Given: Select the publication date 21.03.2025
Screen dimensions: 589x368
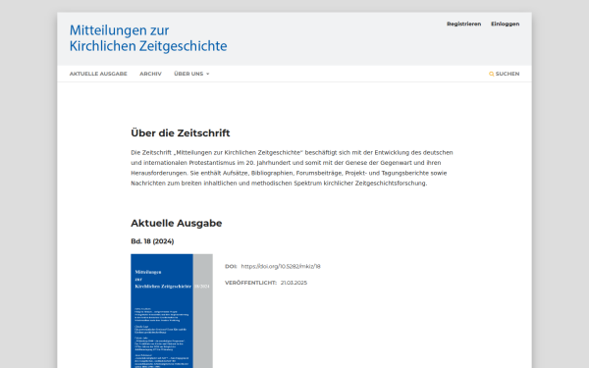Looking at the screenshot, I should tap(294, 283).
